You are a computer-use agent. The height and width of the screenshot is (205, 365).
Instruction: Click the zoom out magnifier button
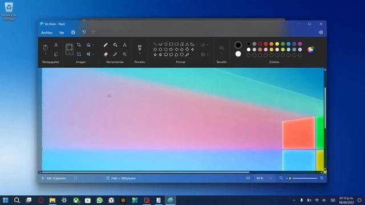click(281, 178)
